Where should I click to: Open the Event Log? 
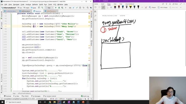pos(85,96)
